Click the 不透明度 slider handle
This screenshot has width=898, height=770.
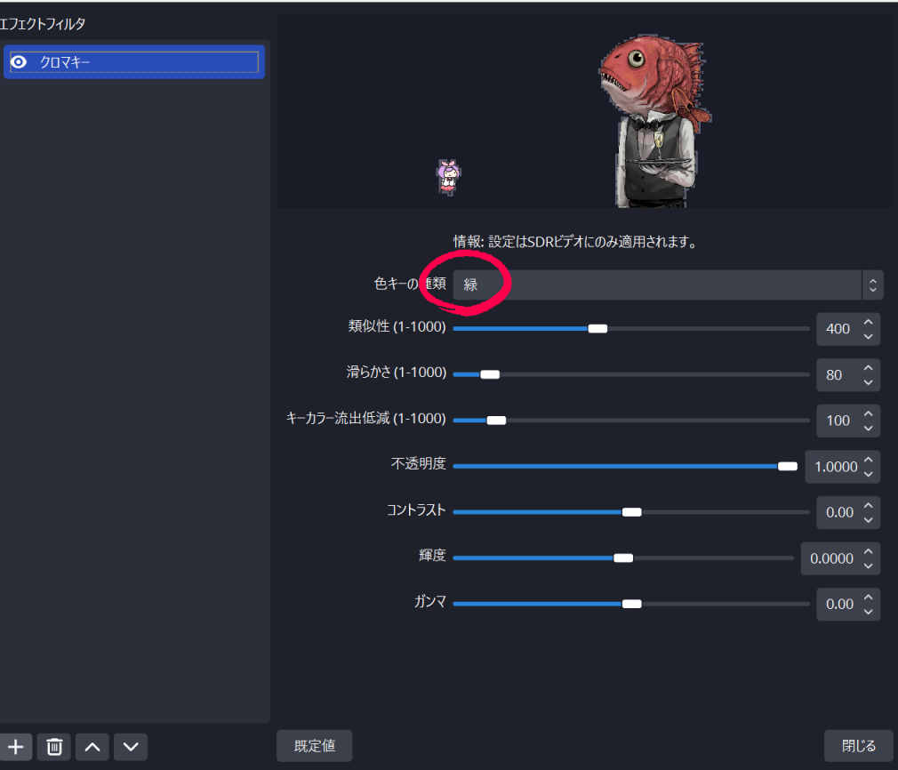click(788, 466)
